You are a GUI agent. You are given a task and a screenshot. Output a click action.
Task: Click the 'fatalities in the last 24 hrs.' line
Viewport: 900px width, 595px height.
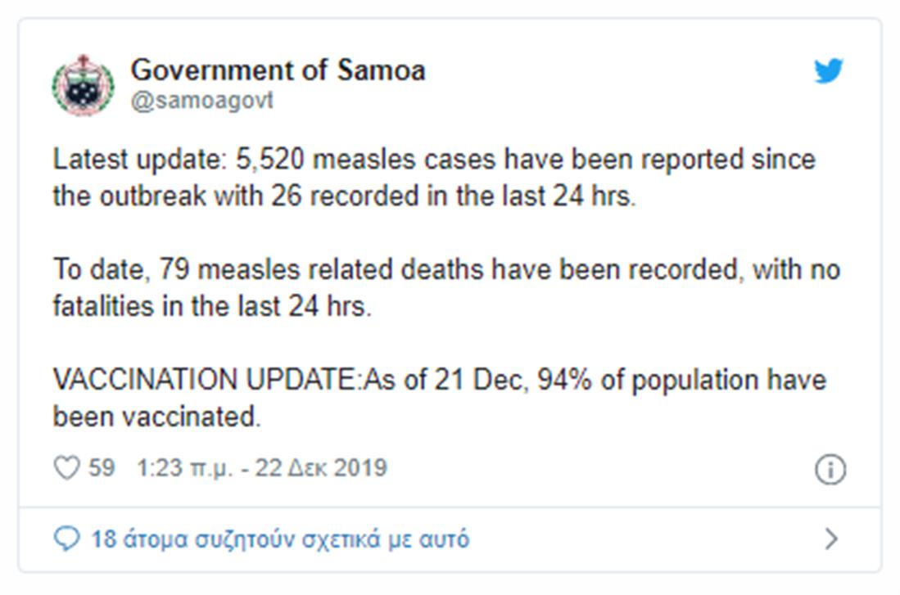[x=212, y=306]
